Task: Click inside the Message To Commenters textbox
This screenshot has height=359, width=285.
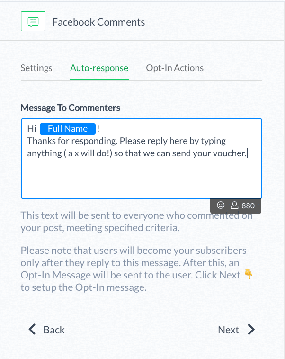Action: (x=142, y=159)
